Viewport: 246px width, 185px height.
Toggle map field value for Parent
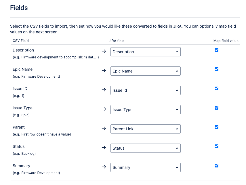click(x=216, y=127)
